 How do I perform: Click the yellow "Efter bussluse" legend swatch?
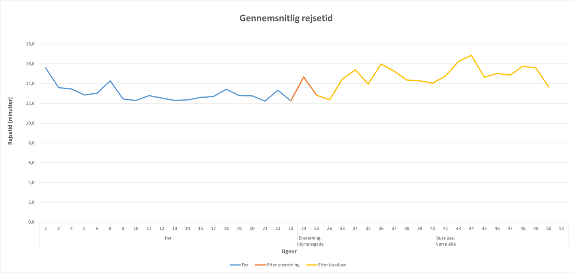[x=311, y=265]
